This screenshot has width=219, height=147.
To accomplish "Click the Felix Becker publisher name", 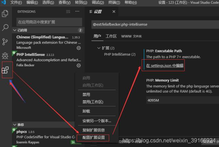I will (25, 65).
